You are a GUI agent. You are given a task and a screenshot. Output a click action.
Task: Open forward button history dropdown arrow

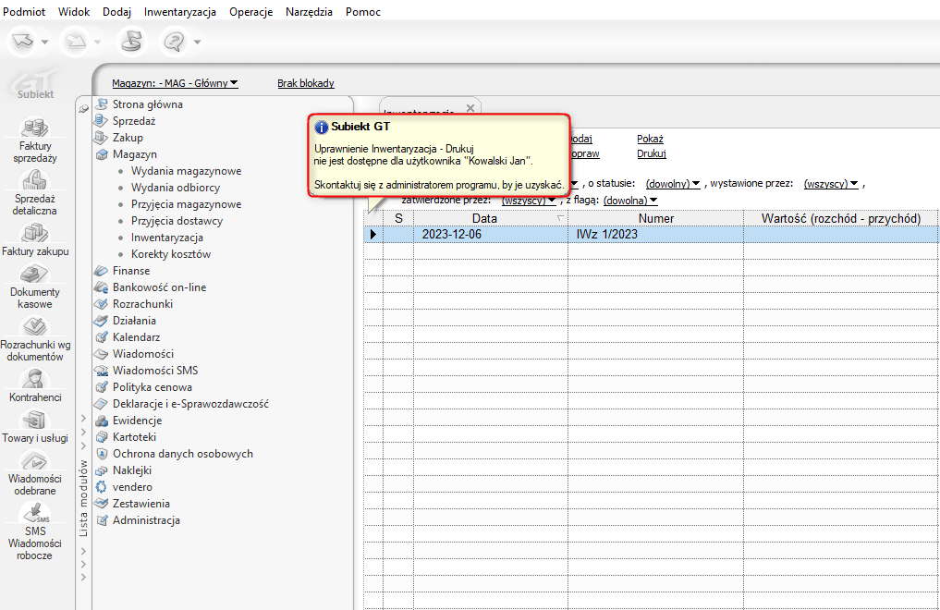pyautogui.click(x=97, y=42)
